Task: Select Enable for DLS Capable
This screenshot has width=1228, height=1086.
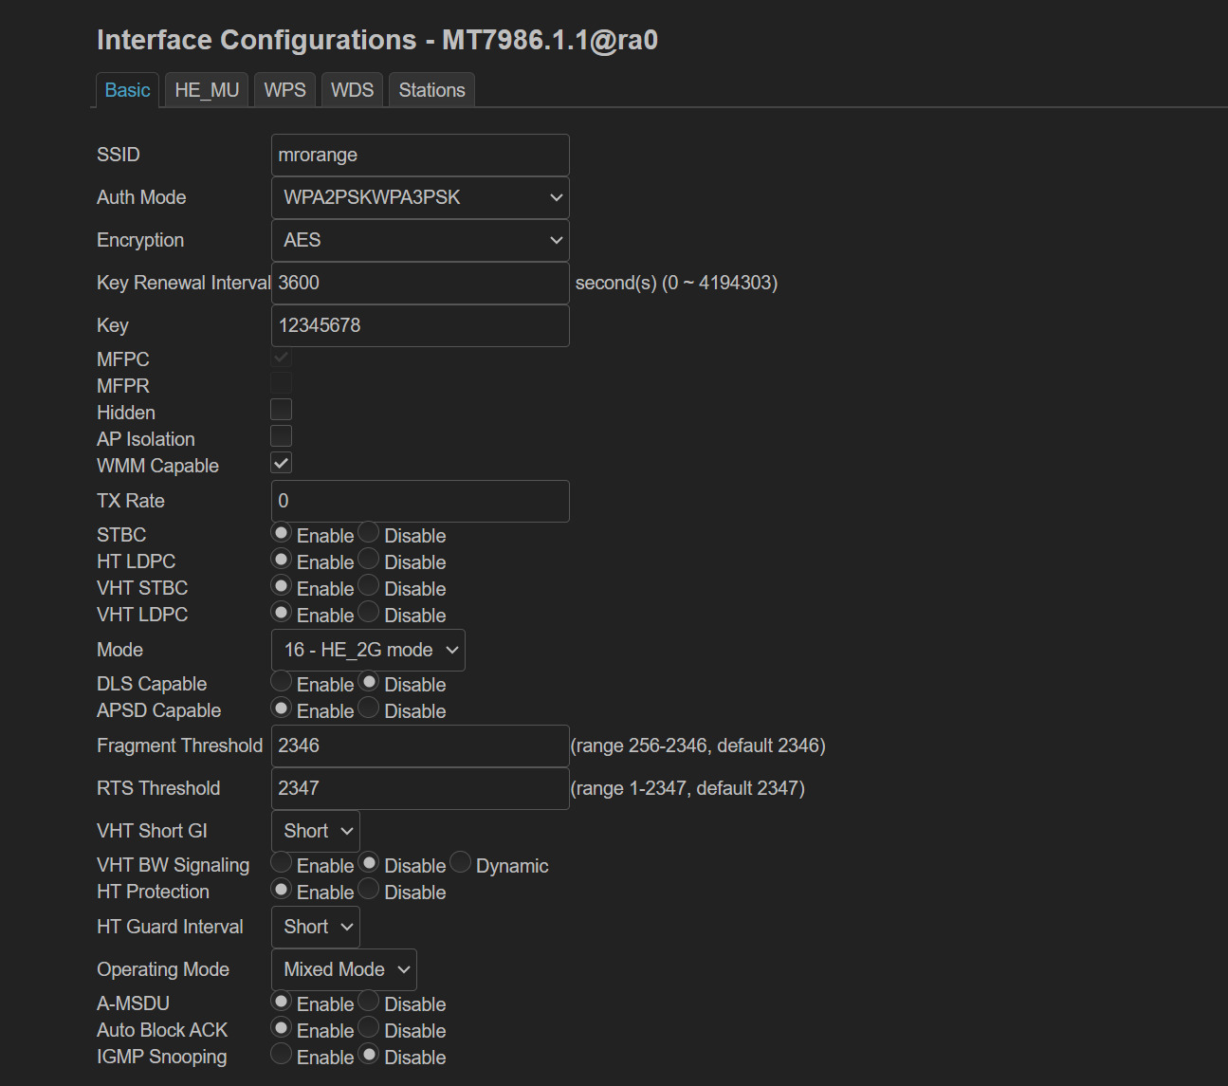Action: pos(282,682)
